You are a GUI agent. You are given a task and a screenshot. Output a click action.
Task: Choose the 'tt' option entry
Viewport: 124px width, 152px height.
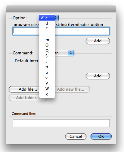point(47,67)
